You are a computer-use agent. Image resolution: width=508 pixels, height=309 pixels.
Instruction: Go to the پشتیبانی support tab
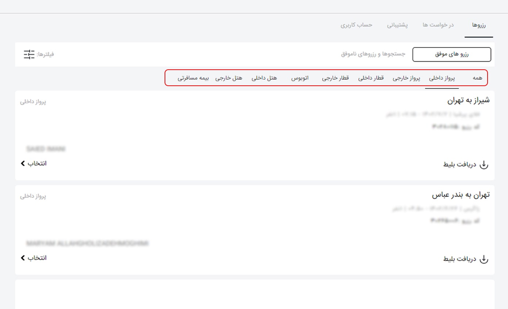tap(397, 25)
